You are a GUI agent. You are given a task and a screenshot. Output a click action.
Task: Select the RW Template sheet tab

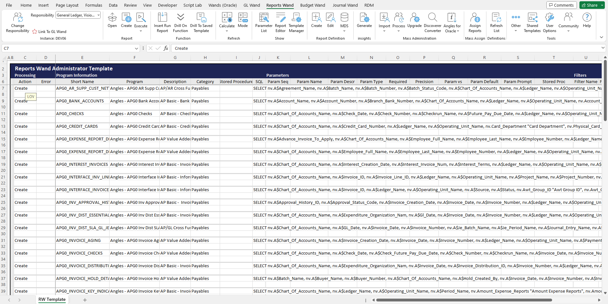[x=52, y=299]
